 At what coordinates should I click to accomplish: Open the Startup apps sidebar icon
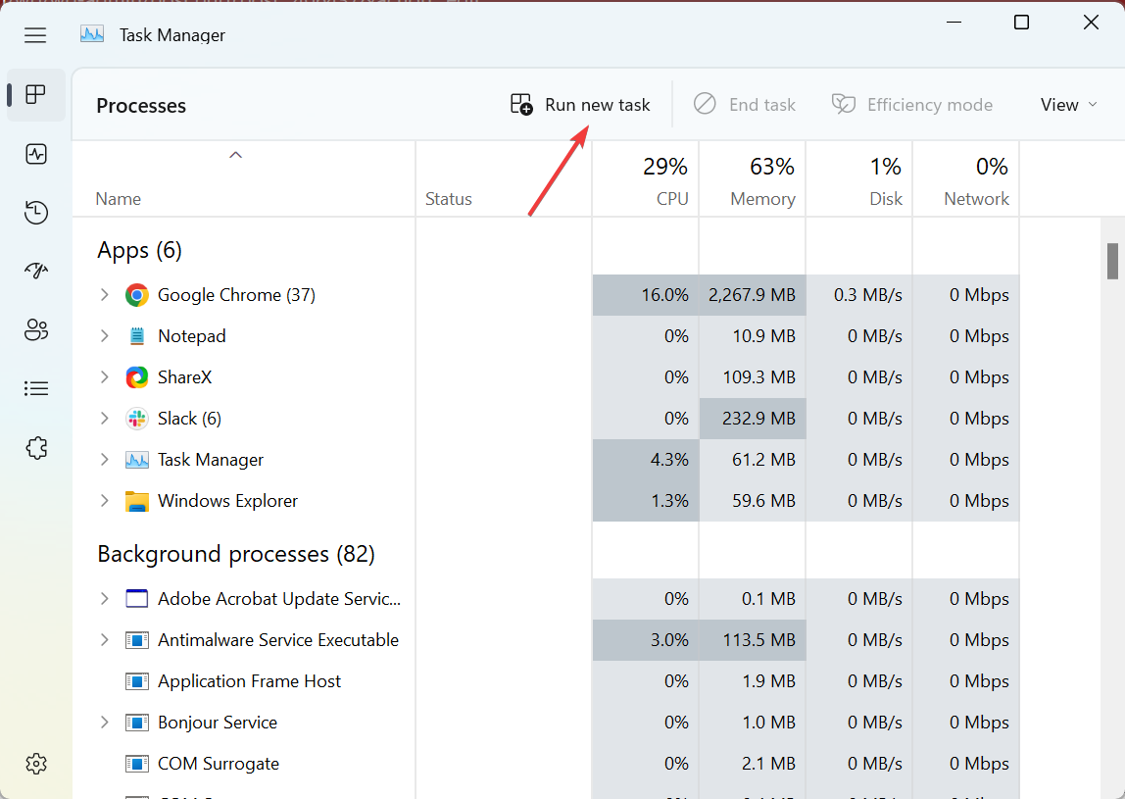tap(36, 271)
